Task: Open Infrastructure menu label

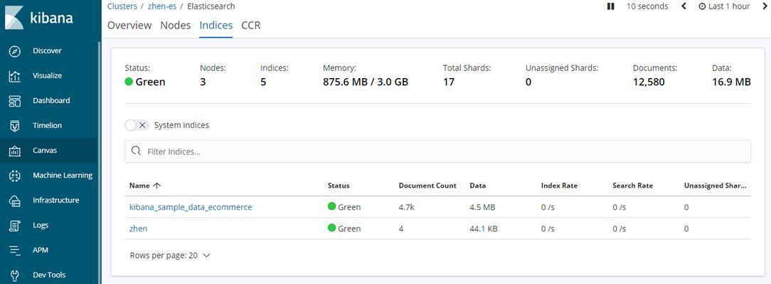Action: pyautogui.click(x=55, y=200)
